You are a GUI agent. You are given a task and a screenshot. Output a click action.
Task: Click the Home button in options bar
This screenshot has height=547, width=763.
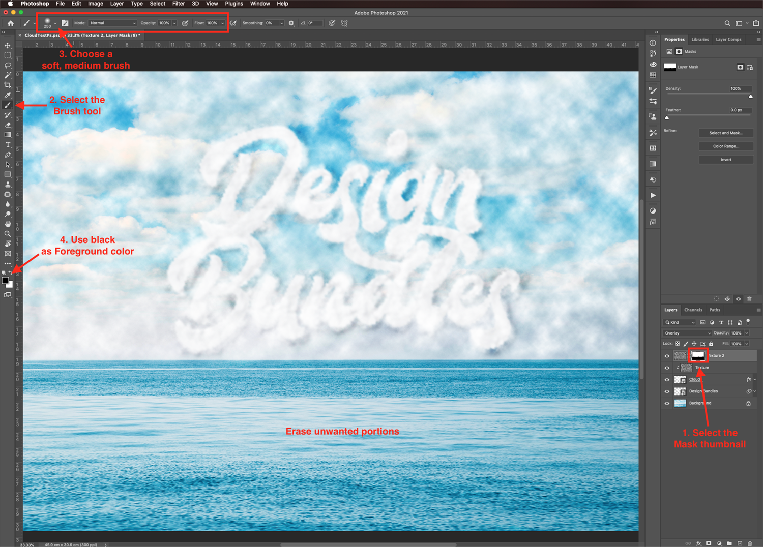pos(10,23)
